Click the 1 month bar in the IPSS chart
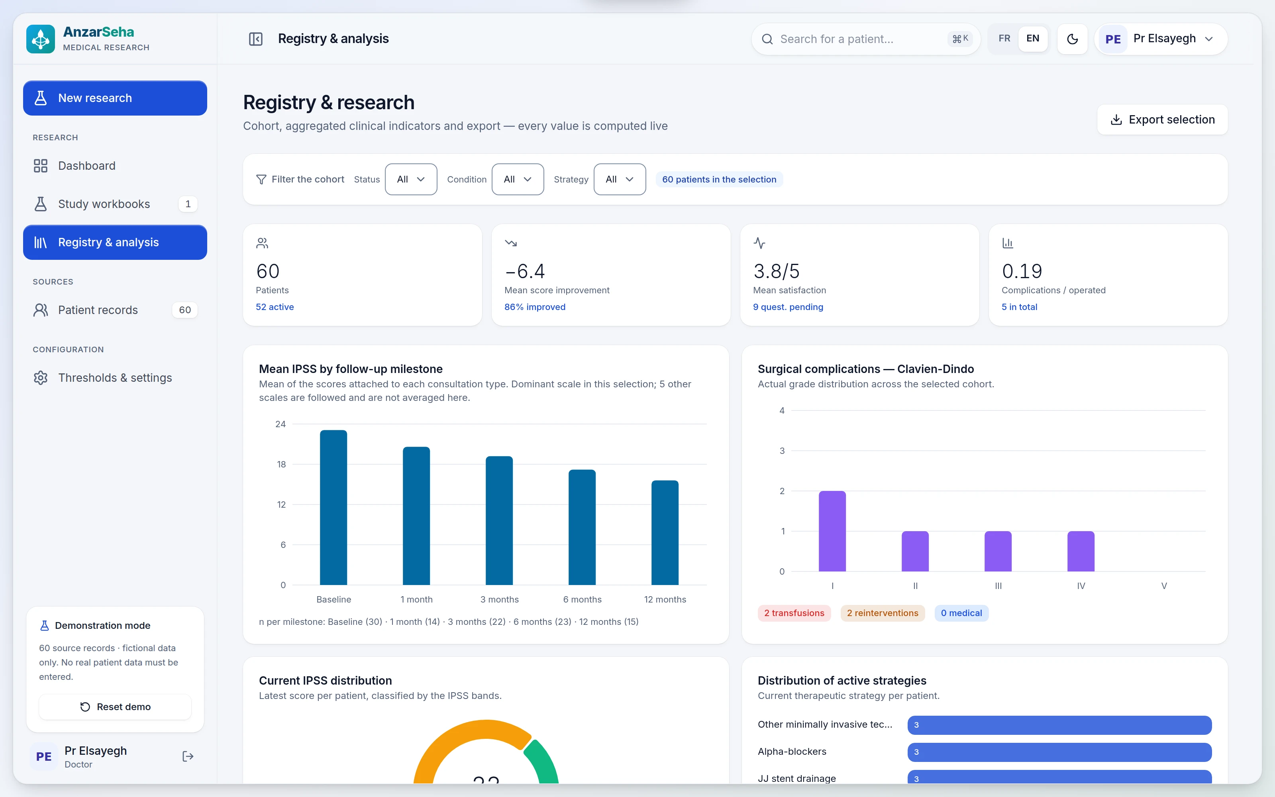This screenshot has width=1275, height=797. coord(416,516)
